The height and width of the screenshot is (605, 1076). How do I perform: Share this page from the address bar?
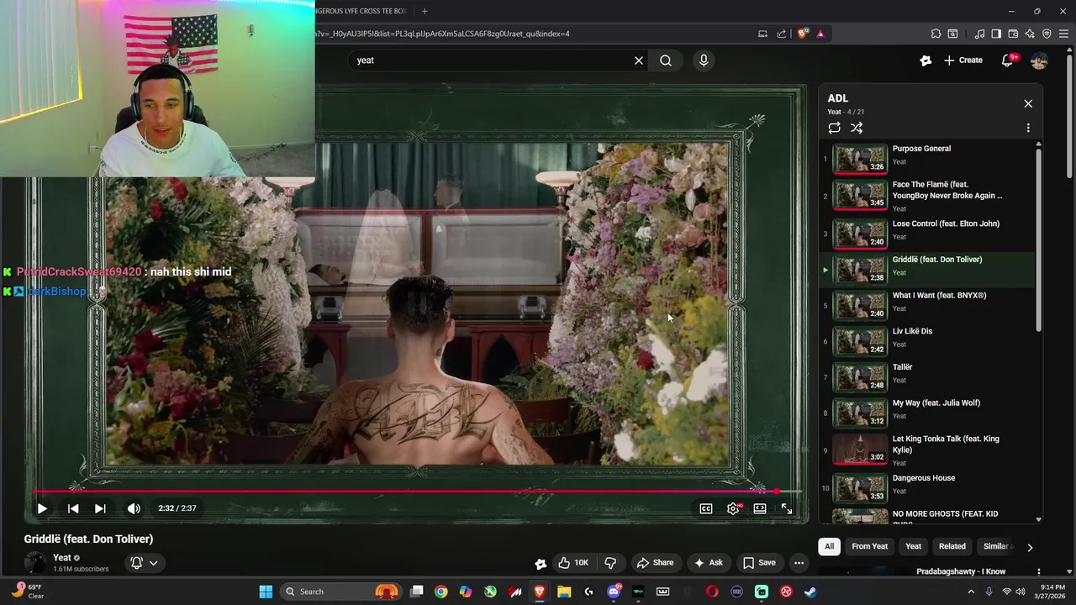(x=782, y=34)
